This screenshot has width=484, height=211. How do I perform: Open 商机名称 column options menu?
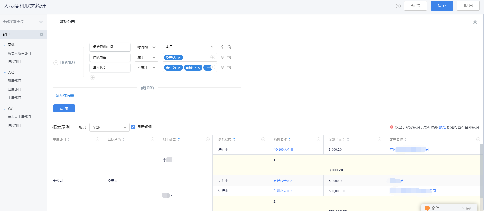coord(318,139)
